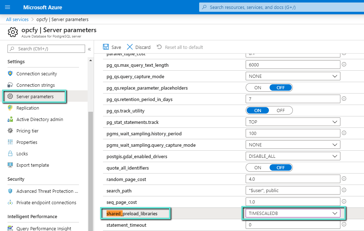Open the pg_stat_statements.track dropdown

tap(335, 122)
